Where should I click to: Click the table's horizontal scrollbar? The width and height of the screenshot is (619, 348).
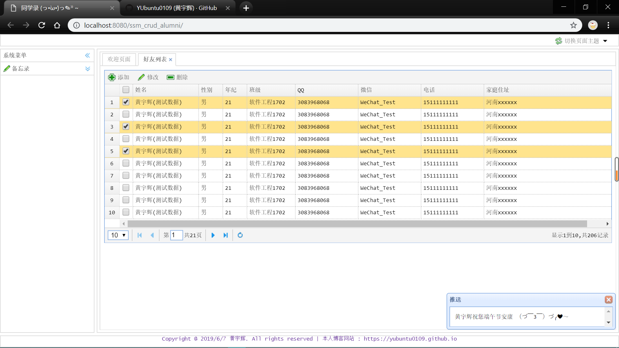point(357,224)
